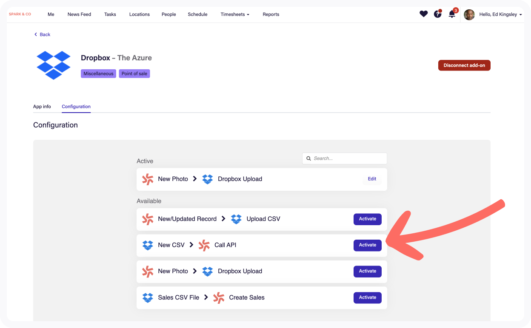Click the 'Upload CSV' text
Image resolution: width=531 pixels, height=328 pixels.
263,219
